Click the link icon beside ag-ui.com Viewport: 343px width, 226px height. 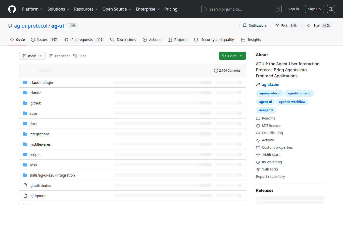(x=258, y=85)
